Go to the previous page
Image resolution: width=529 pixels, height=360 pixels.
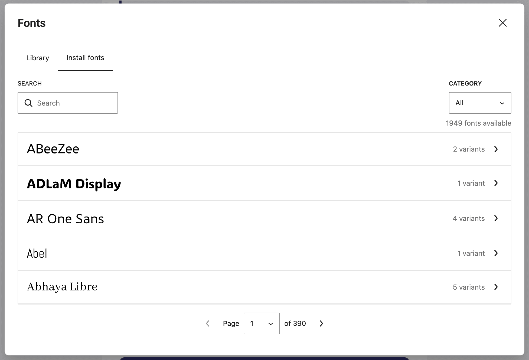(x=208, y=323)
